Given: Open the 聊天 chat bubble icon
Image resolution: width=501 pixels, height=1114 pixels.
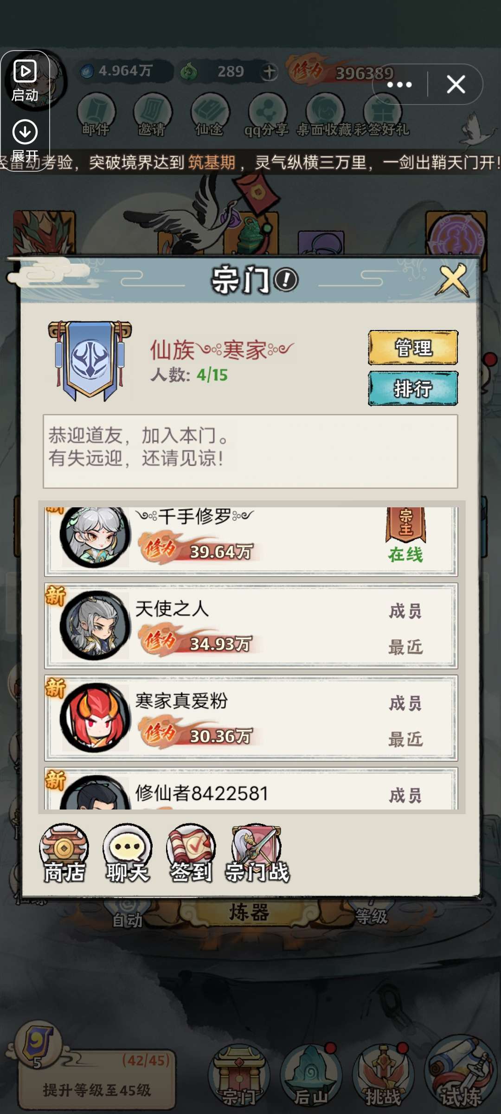Looking at the screenshot, I should [x=128, y=853].
